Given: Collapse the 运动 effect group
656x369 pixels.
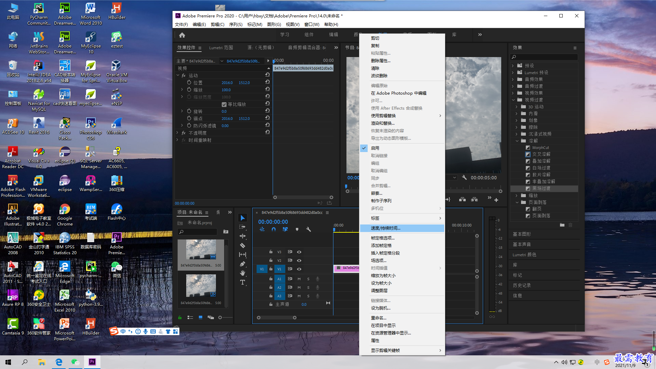Looking at the screenshot, I should coord(178,75).
